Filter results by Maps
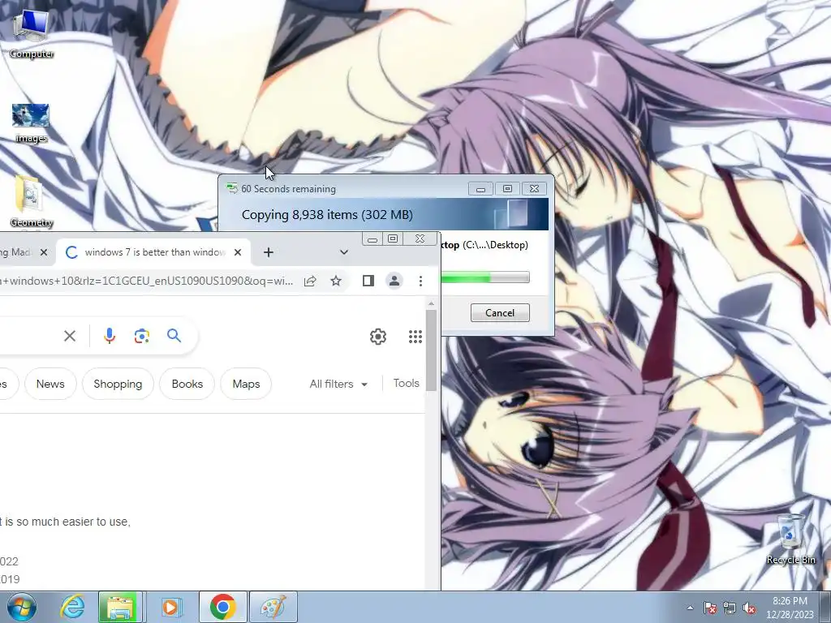Screen dimensions: 831x623 point(246,384)
